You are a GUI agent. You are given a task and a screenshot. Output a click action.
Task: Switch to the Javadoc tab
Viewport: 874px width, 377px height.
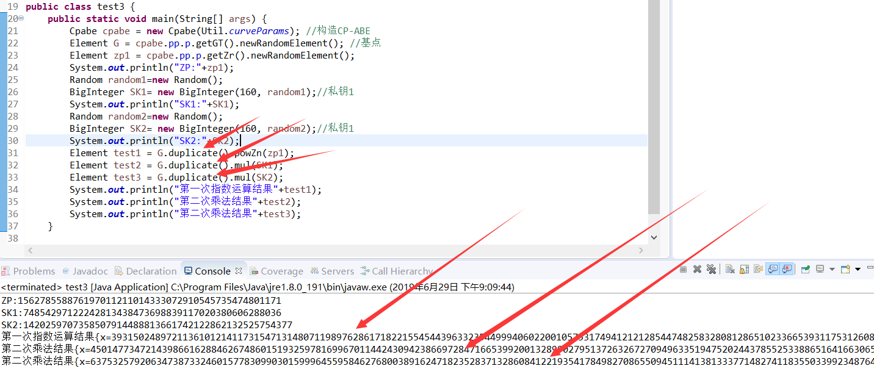click(x=84, y=271)
